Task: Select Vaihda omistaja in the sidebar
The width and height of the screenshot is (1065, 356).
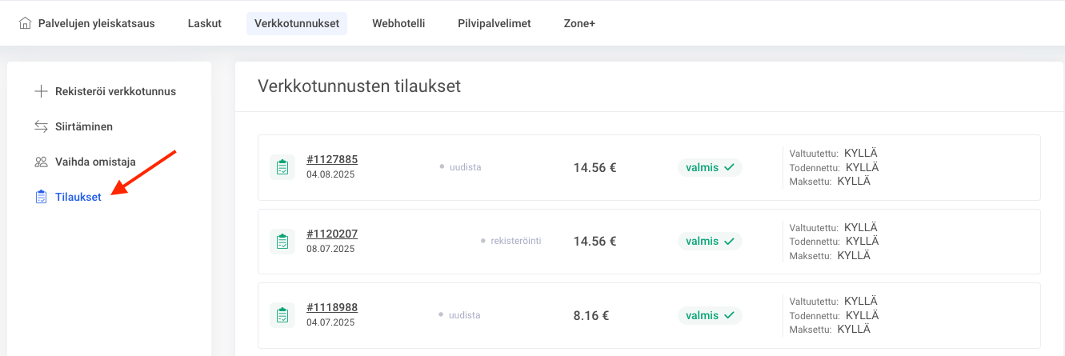Action: [x=95, y=162]
